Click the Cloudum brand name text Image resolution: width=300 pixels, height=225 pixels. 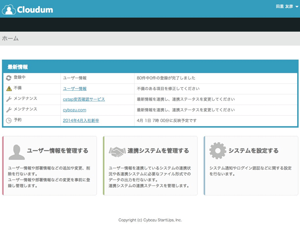(34, 9)
